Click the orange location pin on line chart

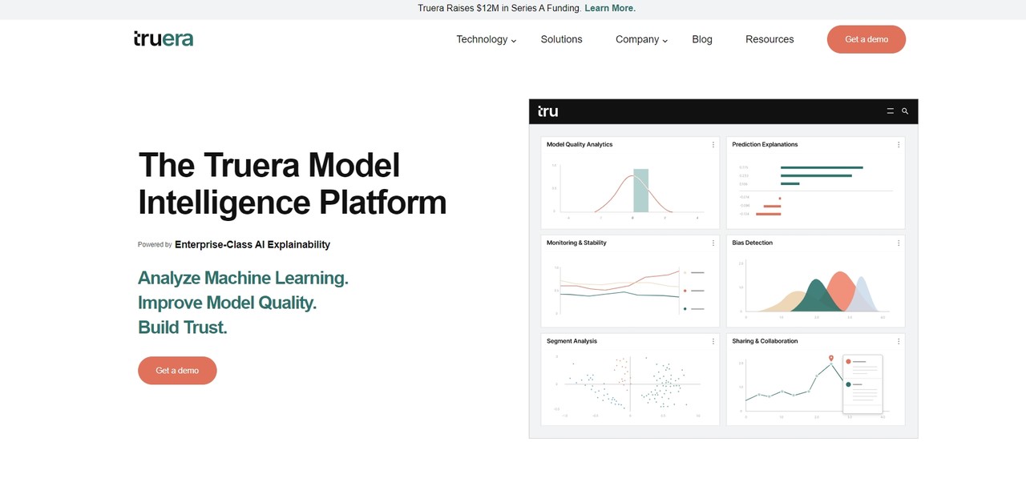831,358
